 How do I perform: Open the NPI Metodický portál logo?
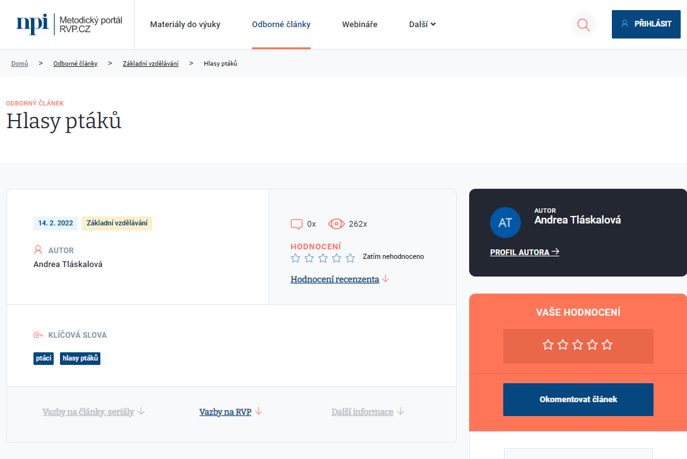coord(69,25)
